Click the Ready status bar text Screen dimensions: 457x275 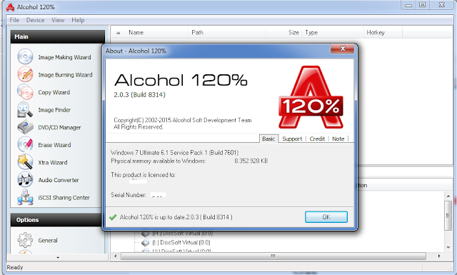[x=15, y=267]
